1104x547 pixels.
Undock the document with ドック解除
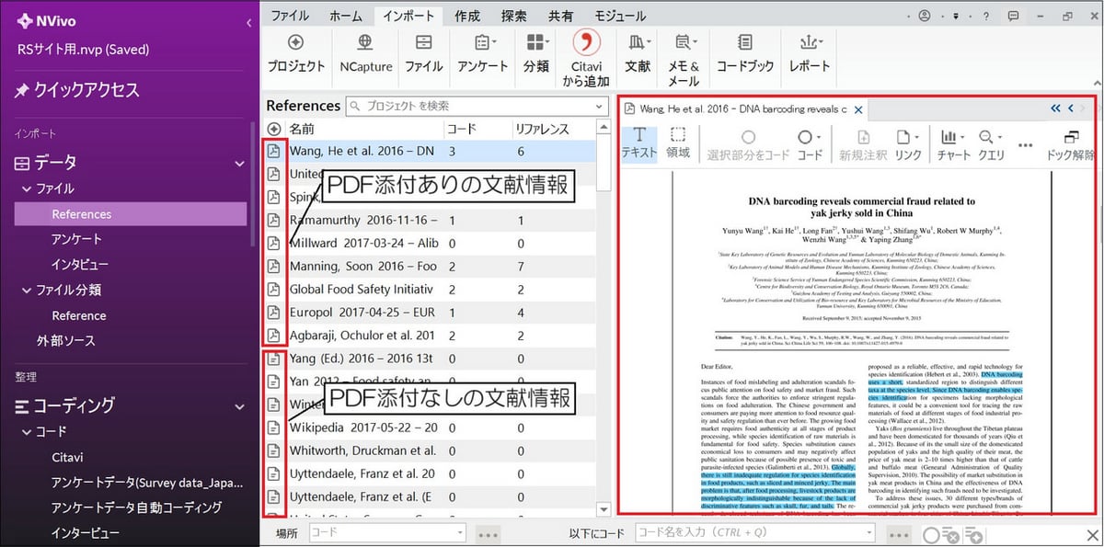click(x=1070, y=144)
